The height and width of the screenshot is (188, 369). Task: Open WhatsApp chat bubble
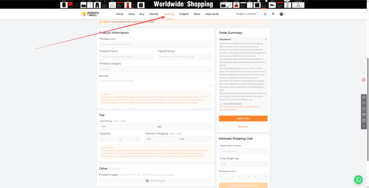(x=358, y=179)
